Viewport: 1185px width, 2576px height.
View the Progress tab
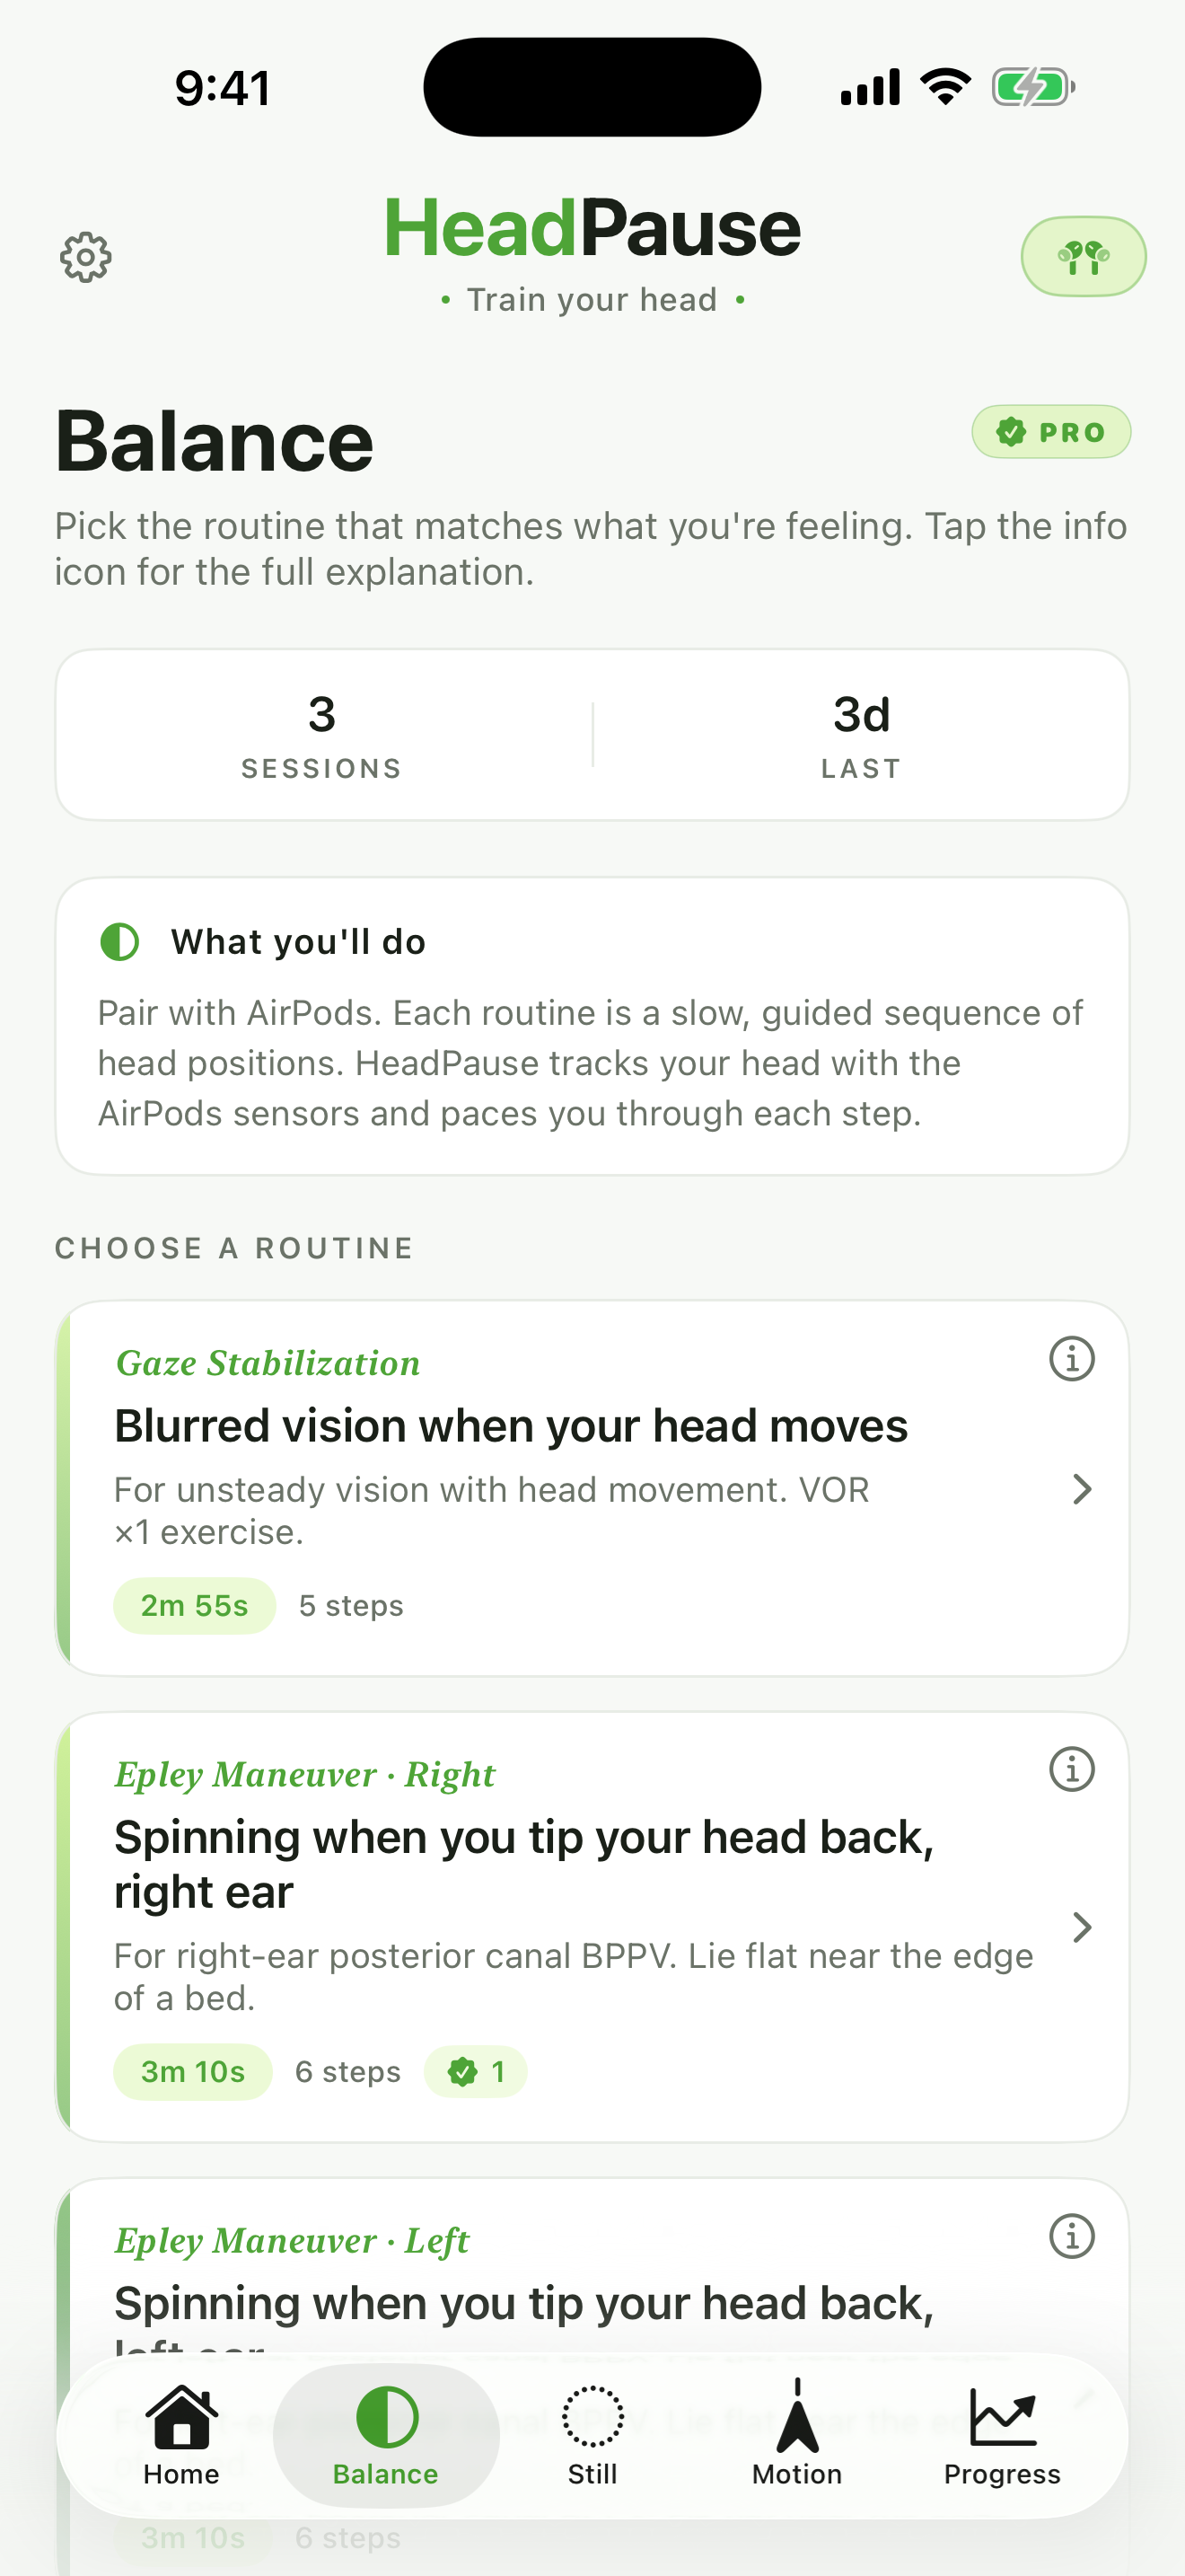(x=1002, y=2434)
